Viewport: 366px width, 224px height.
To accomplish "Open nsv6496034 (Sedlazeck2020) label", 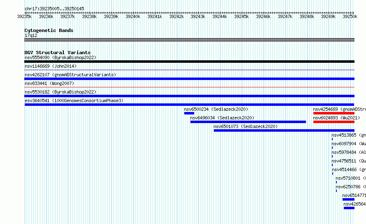I will click(x=222, y=118).
